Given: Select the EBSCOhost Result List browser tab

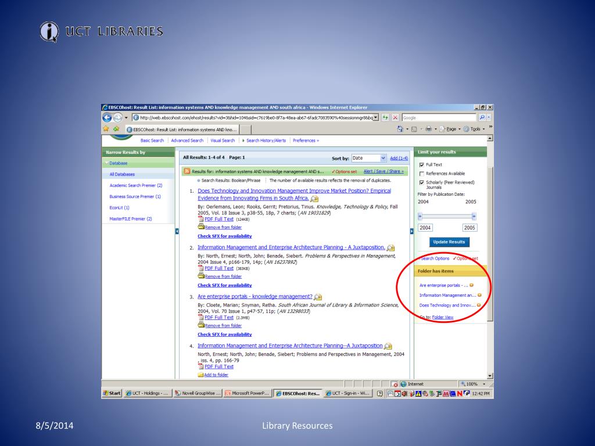Looking at the screenshot, I should 182,130.
